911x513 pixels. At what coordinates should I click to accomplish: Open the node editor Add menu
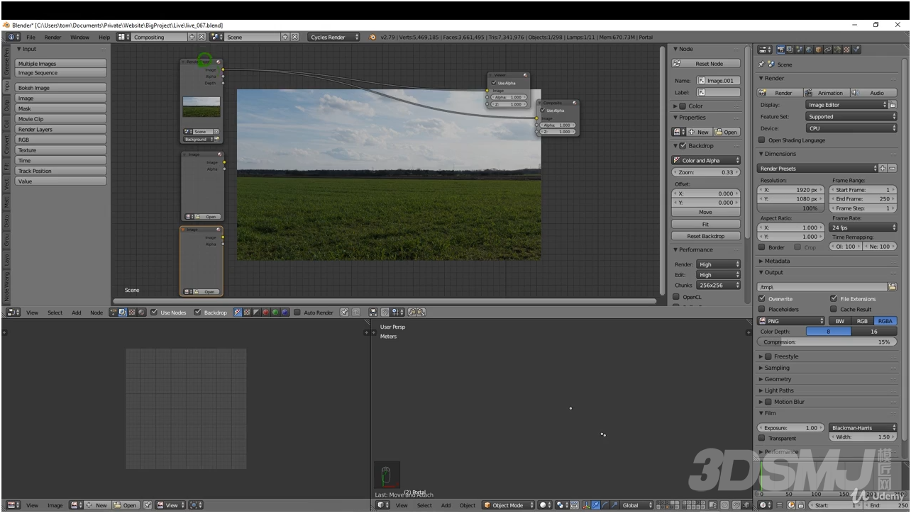[76, 312]
